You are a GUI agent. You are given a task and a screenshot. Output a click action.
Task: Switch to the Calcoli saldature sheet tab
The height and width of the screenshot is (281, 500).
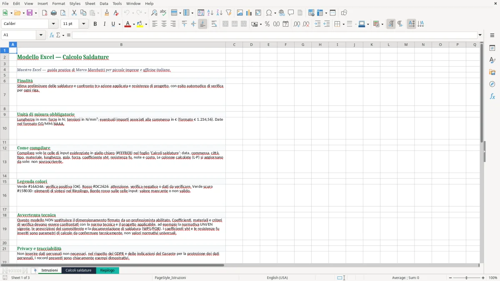[x=78, y=270]
